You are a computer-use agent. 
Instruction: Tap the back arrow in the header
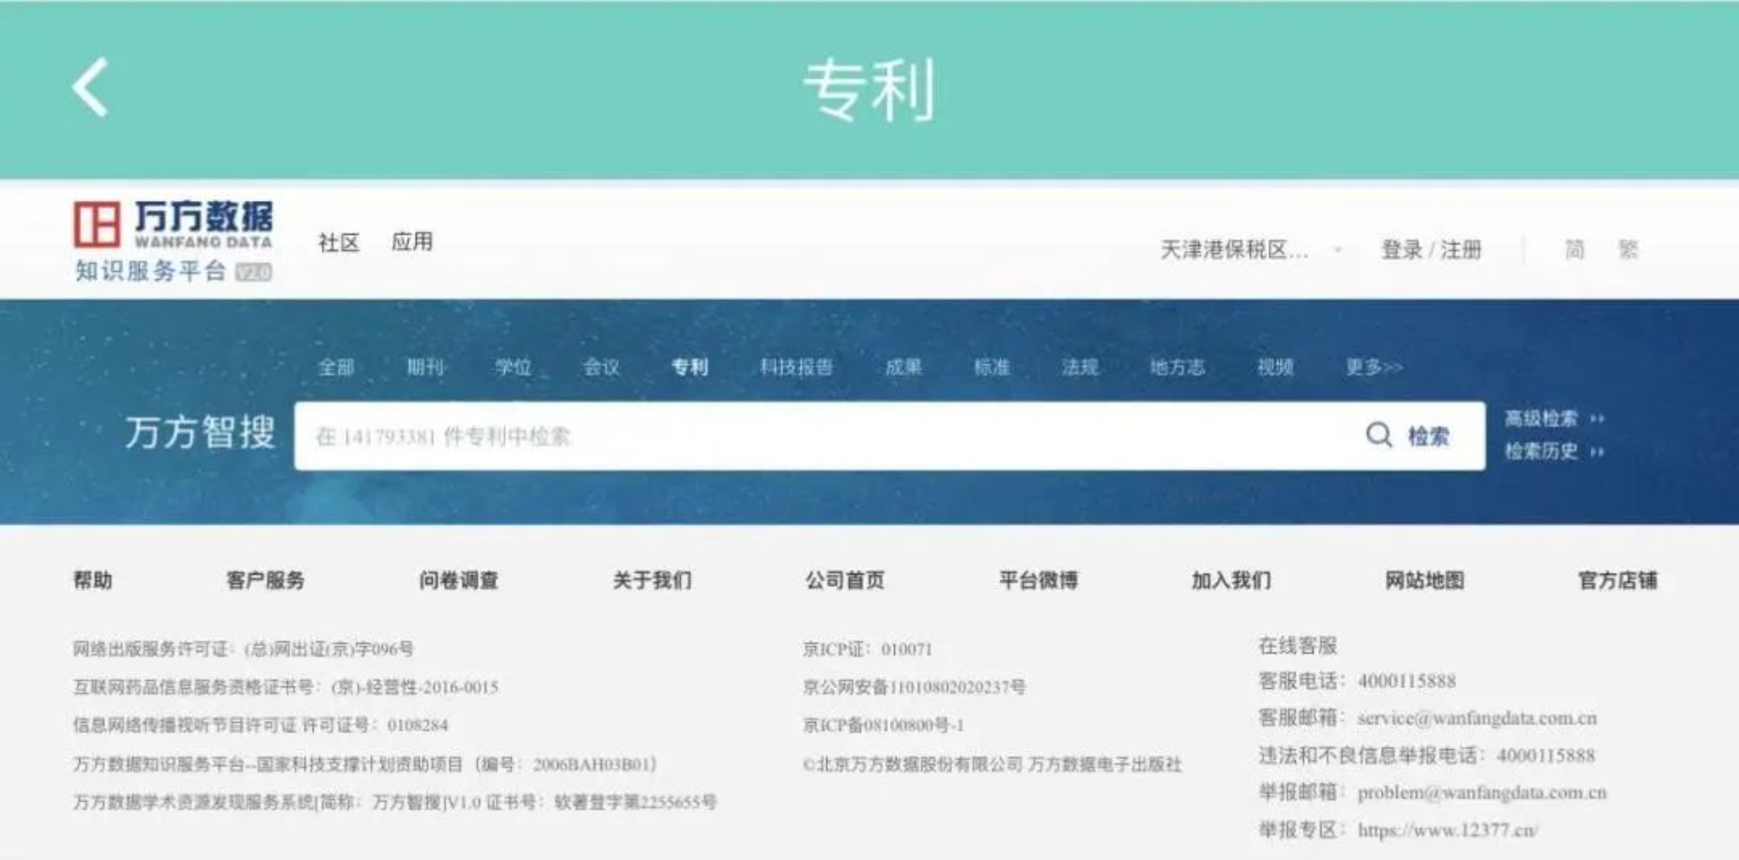pos(90,87)
